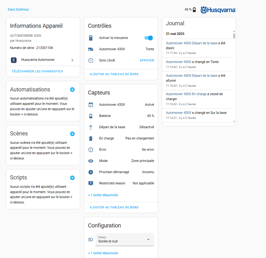Expand the Husqvarna Automower integration chevron

coord(72,60)
